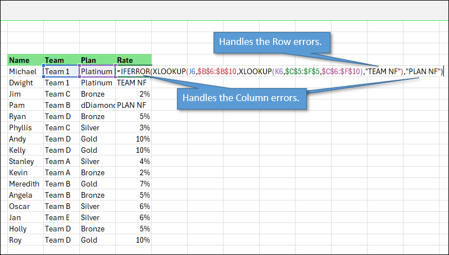
Task: Click the Plan header cell
Action: click(97, 60)
